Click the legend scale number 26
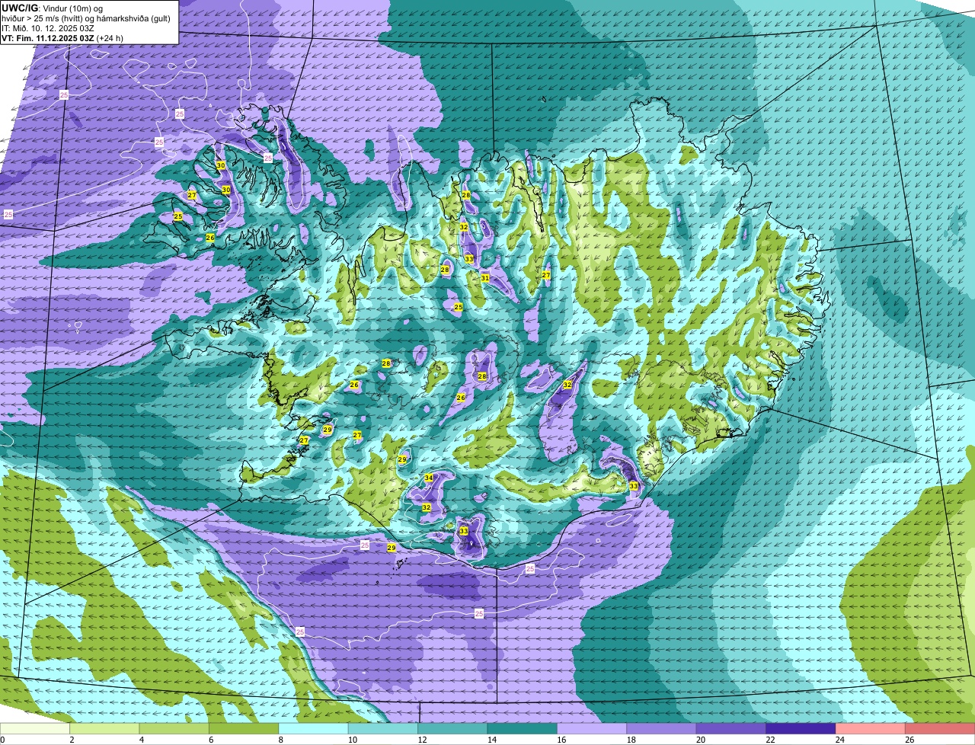 pyautogui.click(x=909, y=740)
